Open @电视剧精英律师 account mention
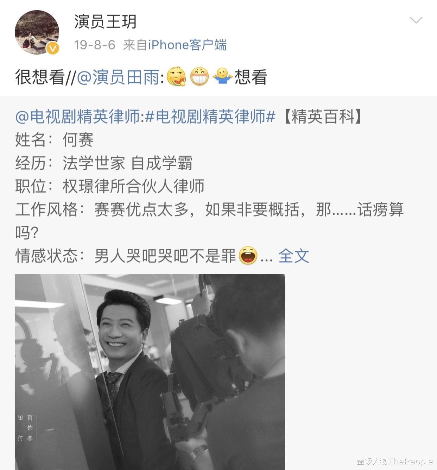This screenshot has height=470, width=437. [x=78, y=117]
